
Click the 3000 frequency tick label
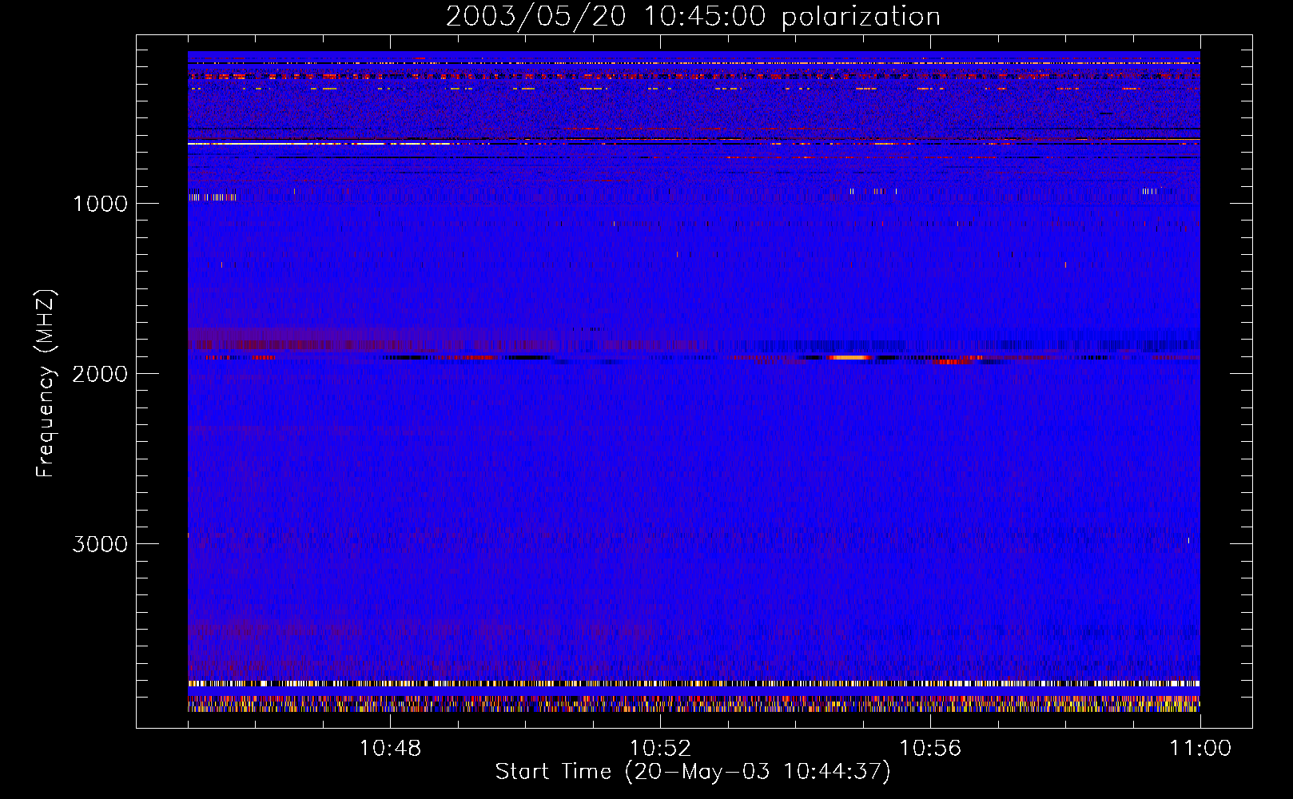[x=100, y=544]
